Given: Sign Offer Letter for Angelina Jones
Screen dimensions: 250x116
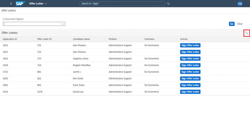Looking at the screenshot, I should pos(190,59).
